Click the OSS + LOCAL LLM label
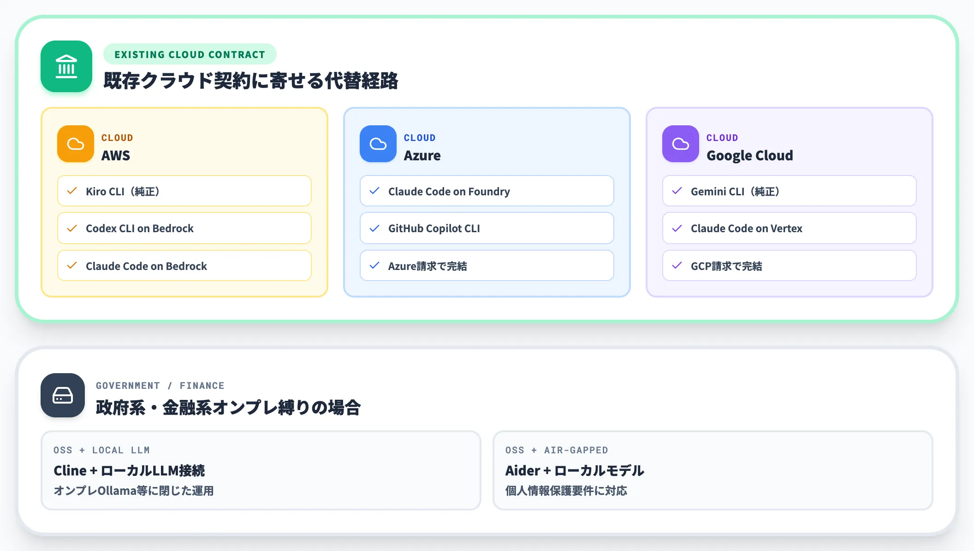This screenshot has width=974, height=551. (x=101, y=450)
